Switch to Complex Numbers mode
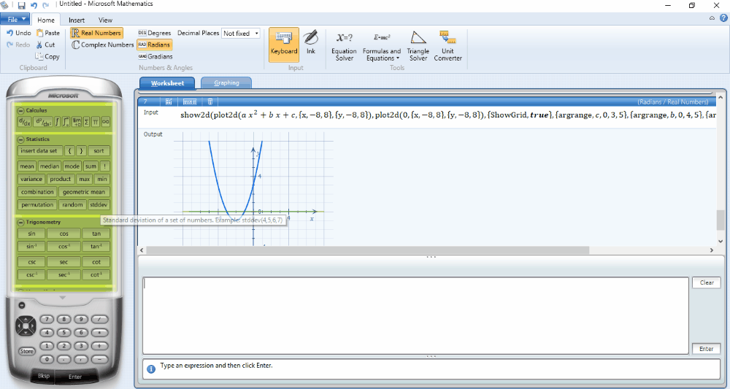The width and height of the screenshot is (730, 389). [102, 45]
